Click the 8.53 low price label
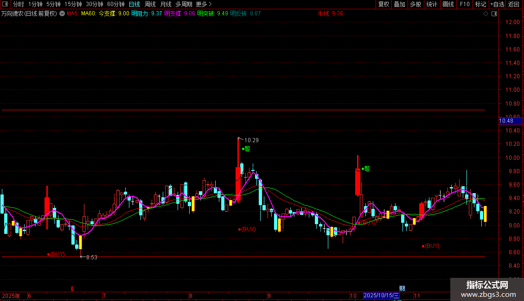 tap(91, 257)
